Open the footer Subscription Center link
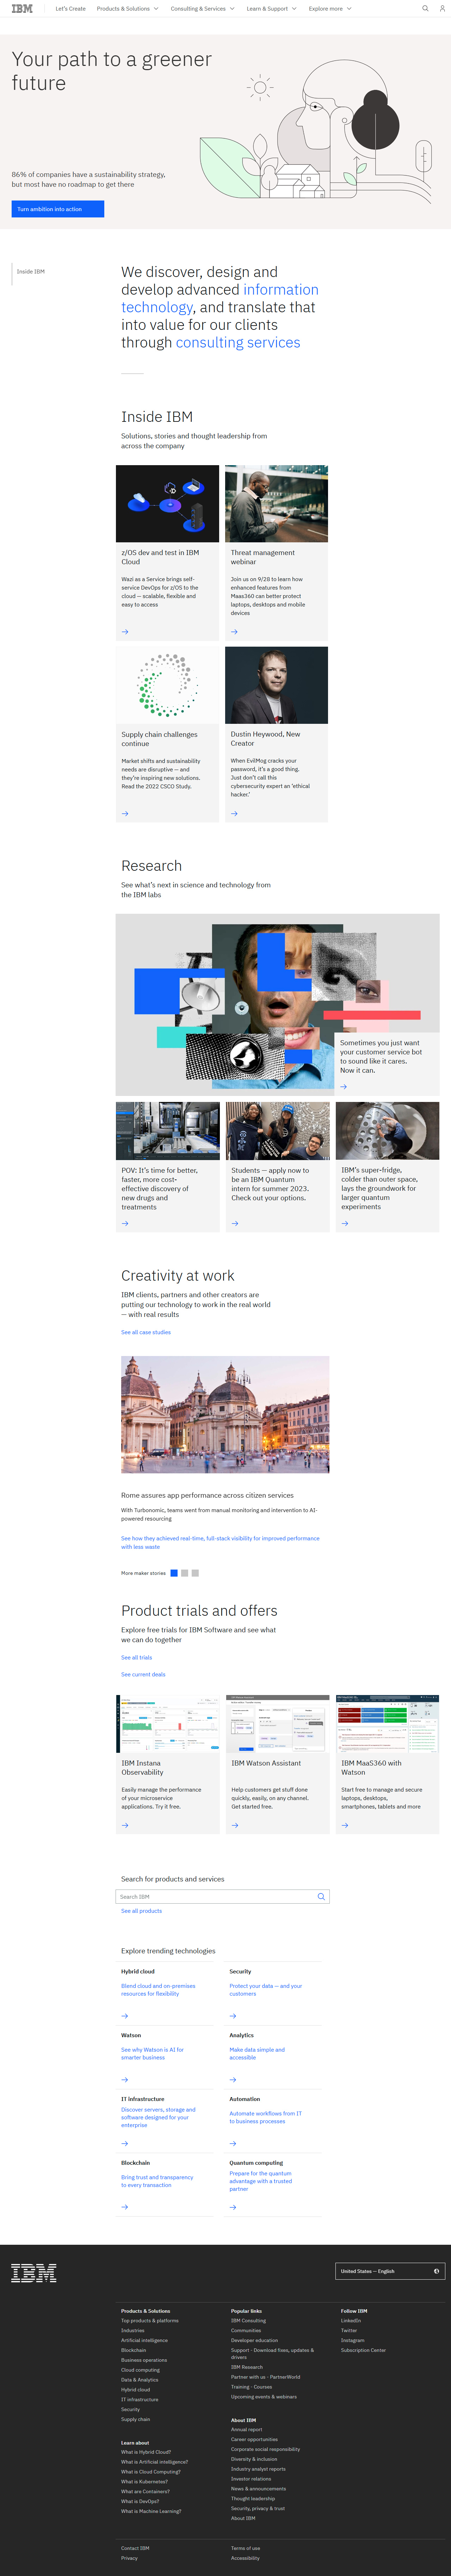The height and width of the screenshot is (2576, 451). click(363, 2350)
